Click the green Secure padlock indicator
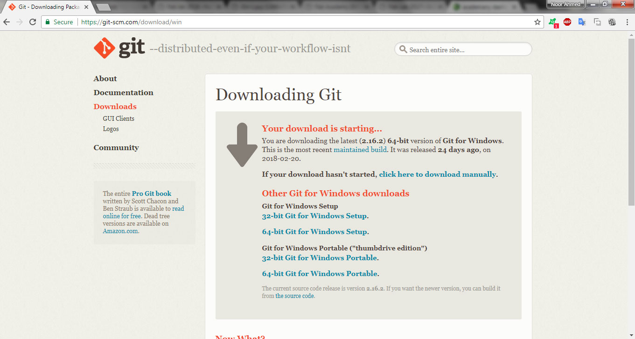This screenshot has width=635, height=339. (58, 22)
